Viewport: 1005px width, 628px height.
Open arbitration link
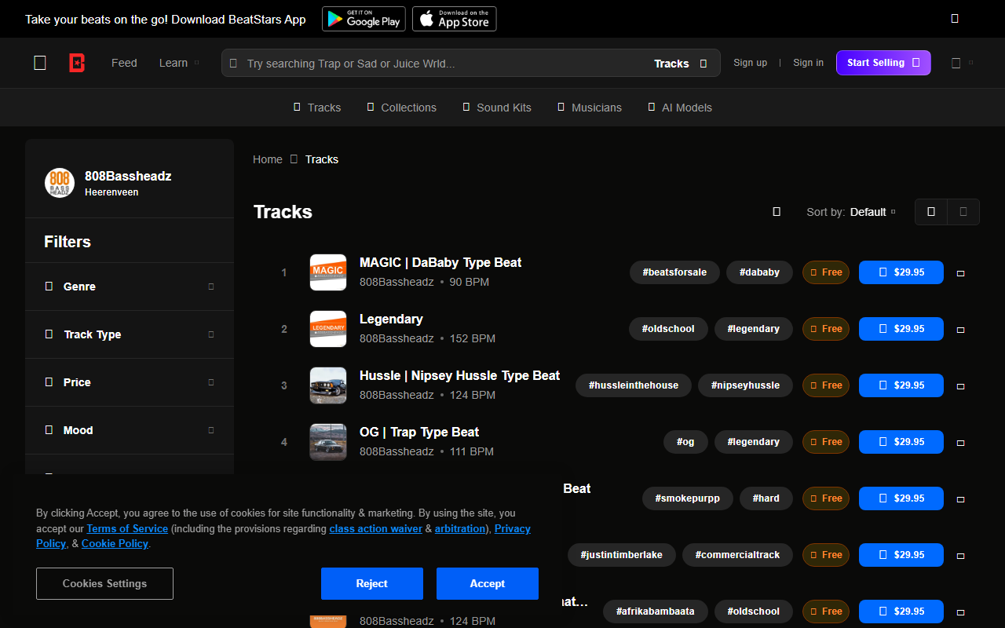(x=460, y=528)
